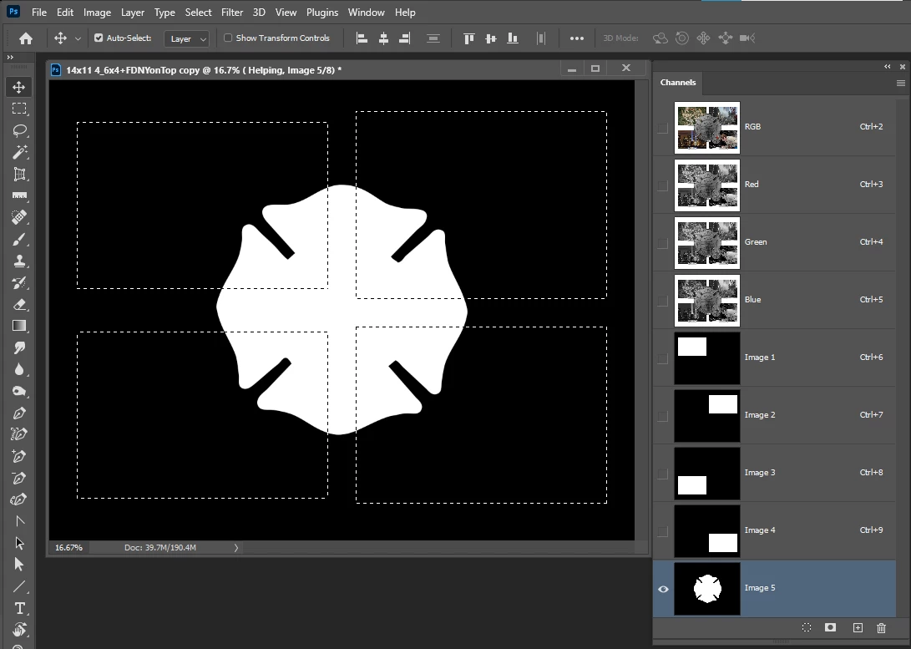Select the Image 2 channel row

pyautogui.click(x=774, y=416)
